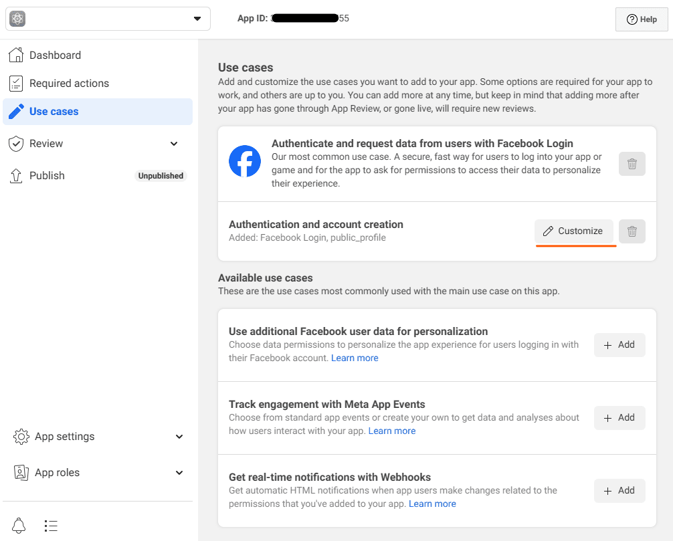
Task: Expand the App settings chevron
Action: (179, 437)
